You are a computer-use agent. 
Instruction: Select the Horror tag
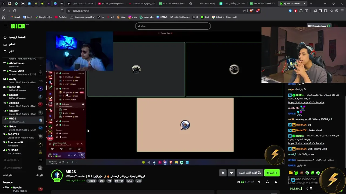119,181
